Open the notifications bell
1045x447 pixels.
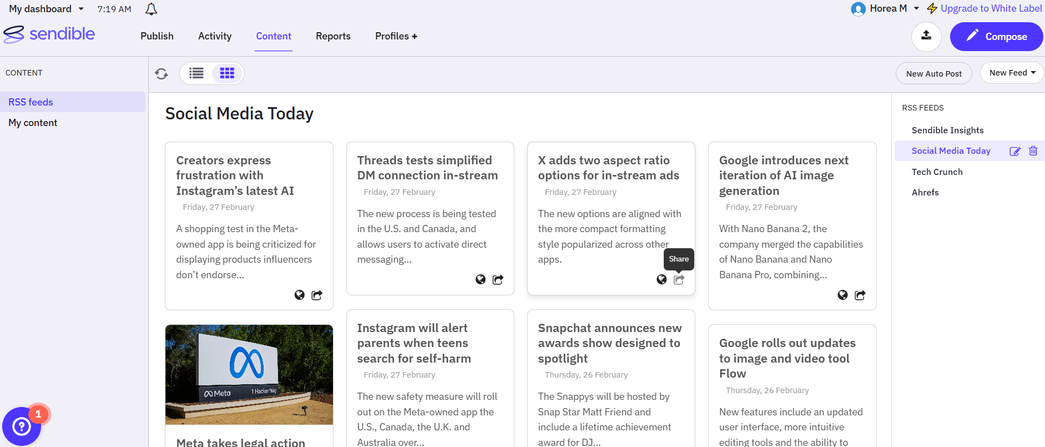click(x=151, y=9)
